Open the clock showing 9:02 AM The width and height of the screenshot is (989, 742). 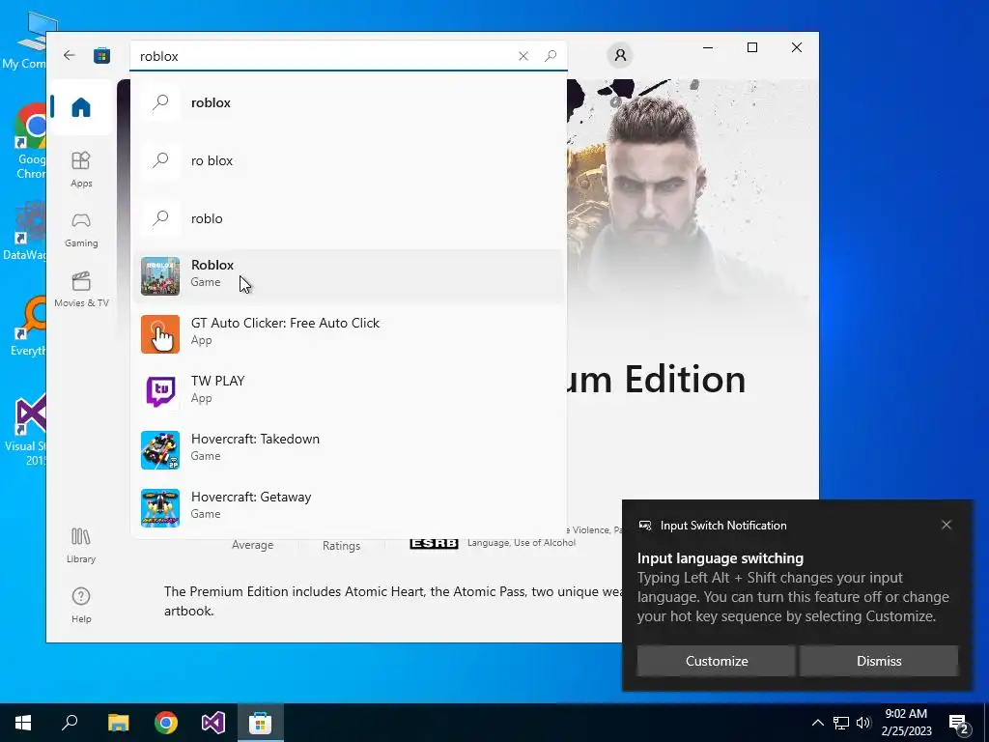906,723
